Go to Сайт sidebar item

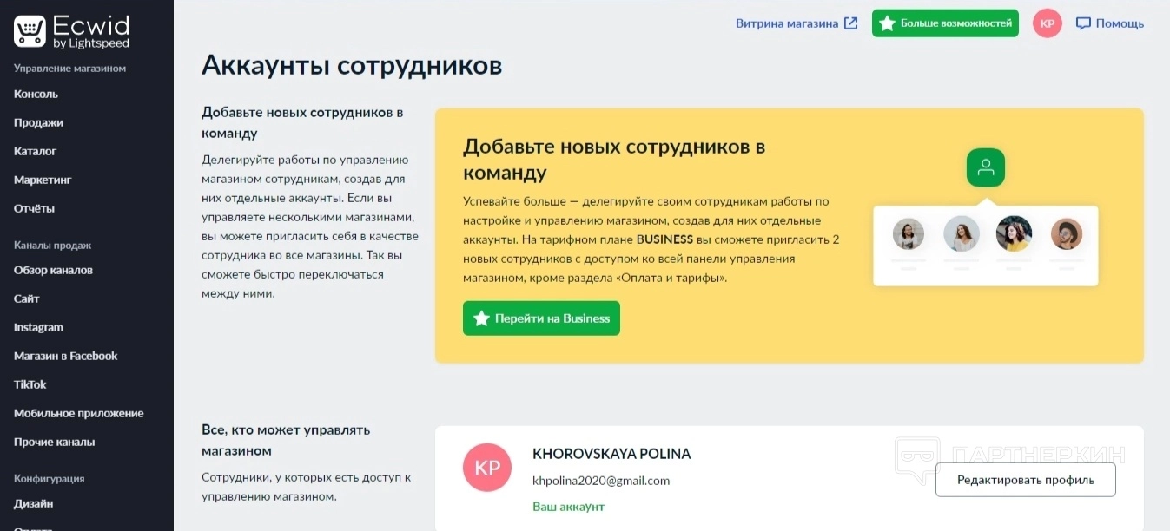26,298
